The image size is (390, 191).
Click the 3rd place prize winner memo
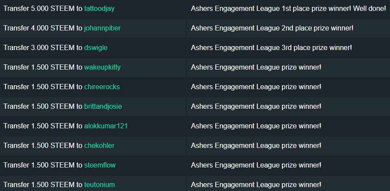pyautogui.click(x=271, y=47)
